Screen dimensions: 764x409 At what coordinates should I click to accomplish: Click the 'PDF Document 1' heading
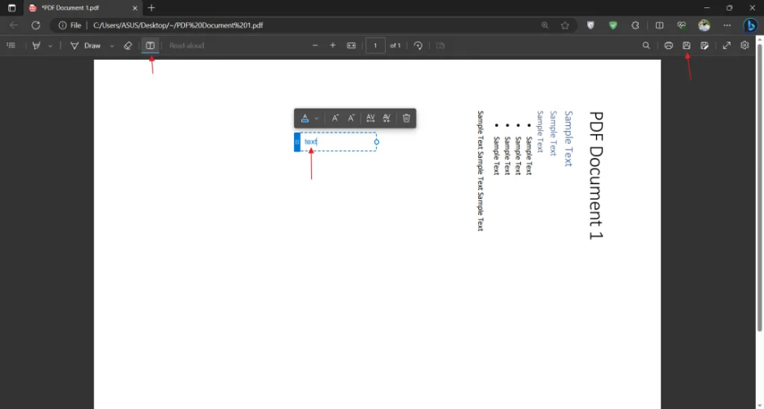tap(596, 175)
